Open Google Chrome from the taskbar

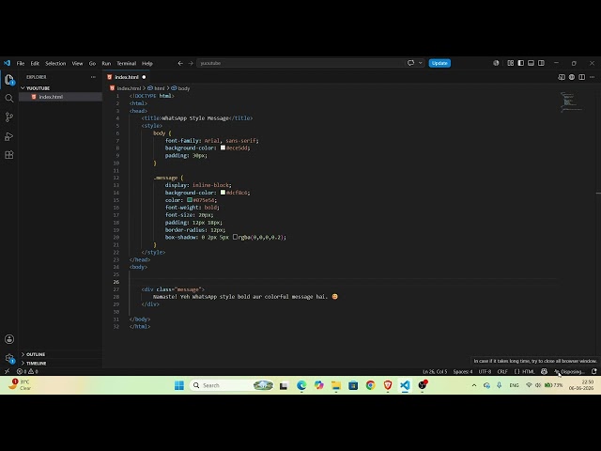pyautogui.click(x=370, y=385)
